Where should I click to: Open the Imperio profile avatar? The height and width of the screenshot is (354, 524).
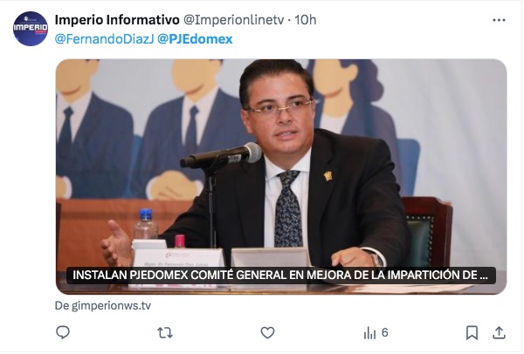(x=30, y=29)
